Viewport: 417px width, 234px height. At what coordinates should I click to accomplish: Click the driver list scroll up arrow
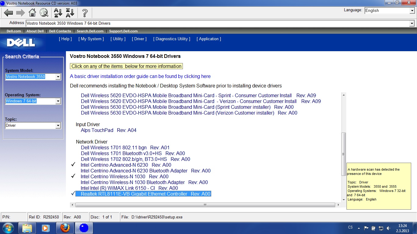coord(344,95)
